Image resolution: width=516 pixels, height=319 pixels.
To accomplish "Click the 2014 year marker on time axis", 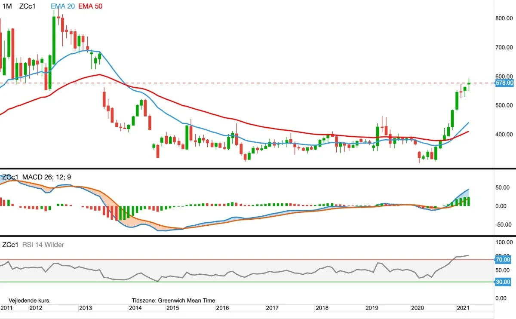I will click(135, 308).
